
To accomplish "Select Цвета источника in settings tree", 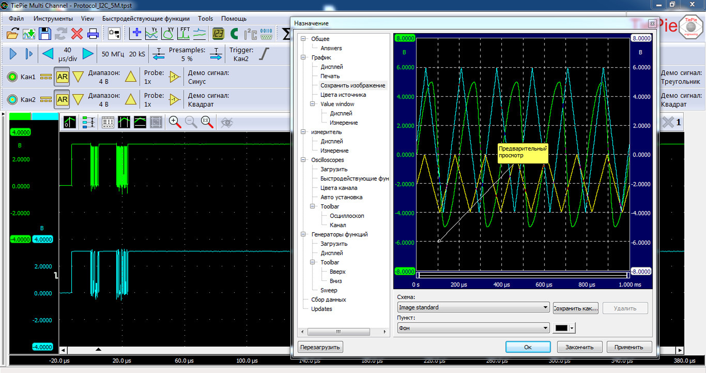I will click(x=343, y=95).
